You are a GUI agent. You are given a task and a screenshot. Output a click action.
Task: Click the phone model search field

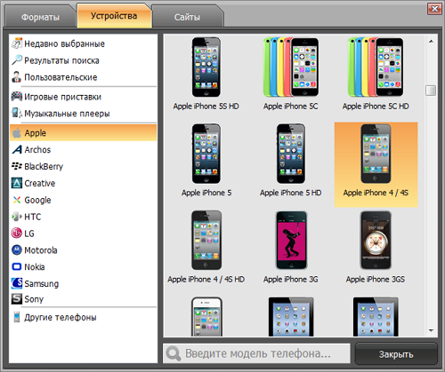click(x=256, y=353)
